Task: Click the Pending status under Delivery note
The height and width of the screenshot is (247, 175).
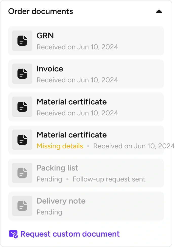Action: click(49, 212)
